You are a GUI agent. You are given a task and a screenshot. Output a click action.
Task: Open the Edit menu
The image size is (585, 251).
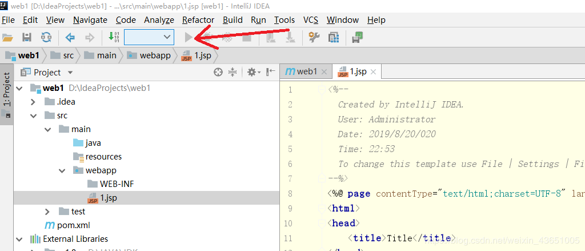point(30,20)
